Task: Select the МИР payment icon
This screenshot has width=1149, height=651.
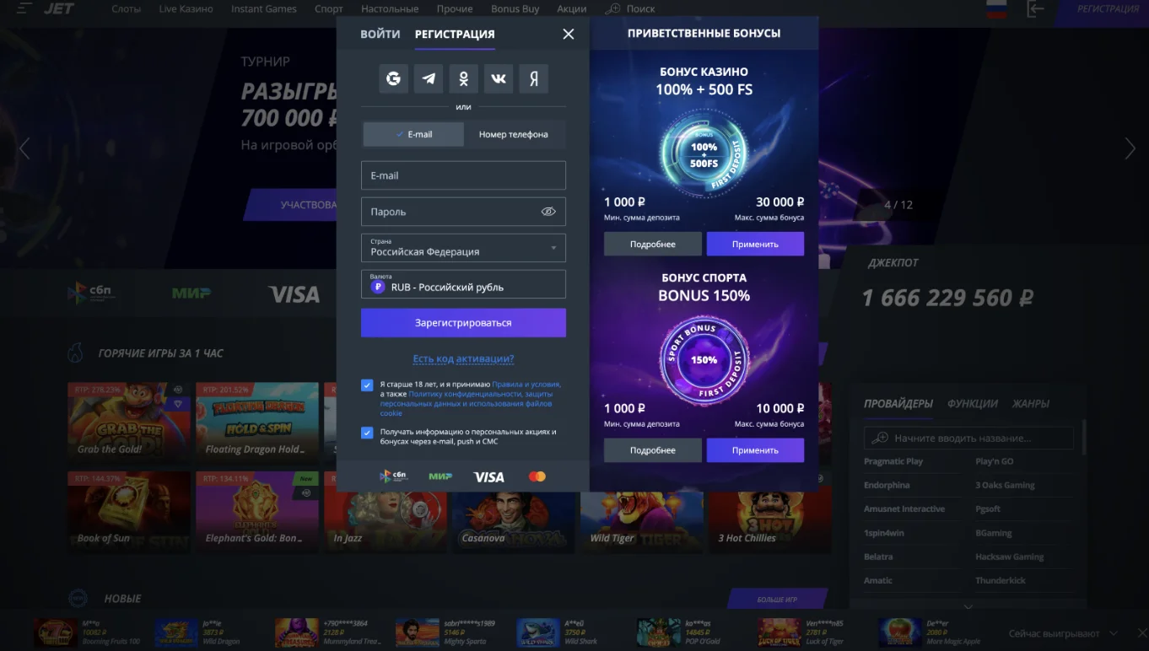Action: tap(440, 476)
